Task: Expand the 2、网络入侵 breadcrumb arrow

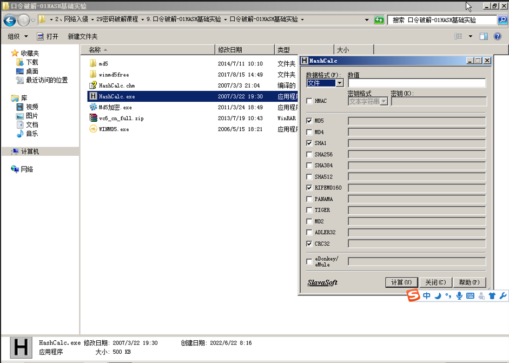Action: [92, 20]
